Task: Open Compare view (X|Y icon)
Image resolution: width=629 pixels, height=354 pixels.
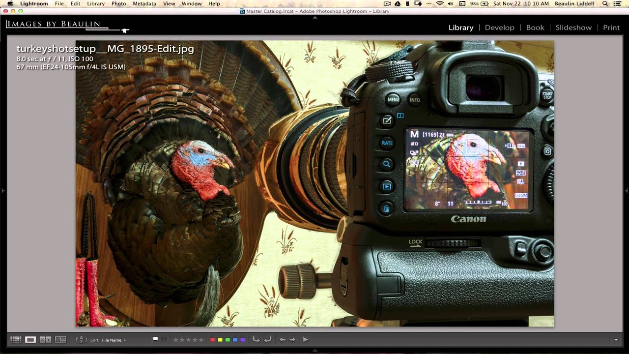Action: pyautogui.click(x=45, y=339)
